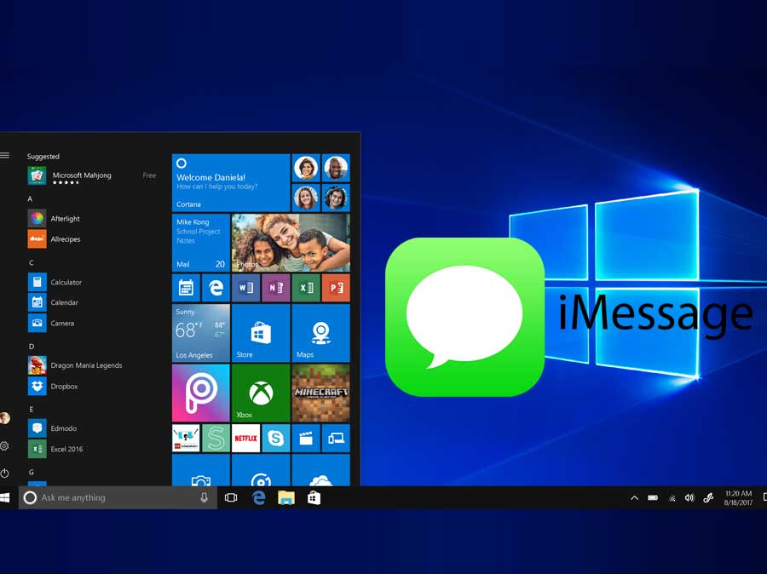Open Calculator from the app list
This screenshot has height=574, width=767.
click(x=66, y=282)
